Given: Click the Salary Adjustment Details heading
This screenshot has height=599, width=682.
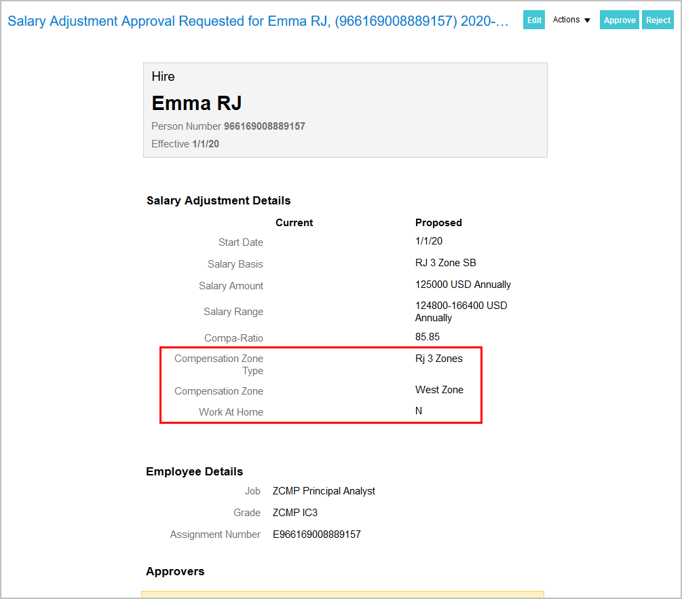Looking at the screenshot, I should pyautogui.click(x=219, y=200).
